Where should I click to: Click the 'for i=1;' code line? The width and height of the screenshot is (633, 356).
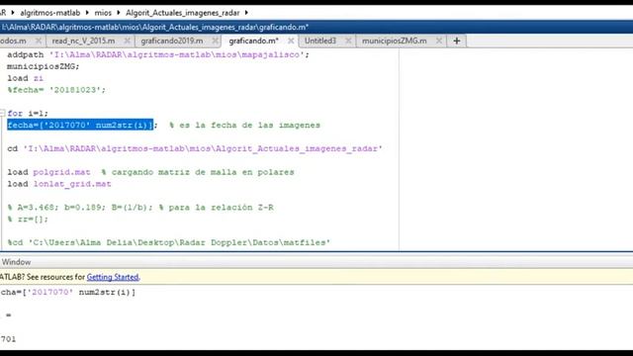pyautogui.click(x=28, y=113)
